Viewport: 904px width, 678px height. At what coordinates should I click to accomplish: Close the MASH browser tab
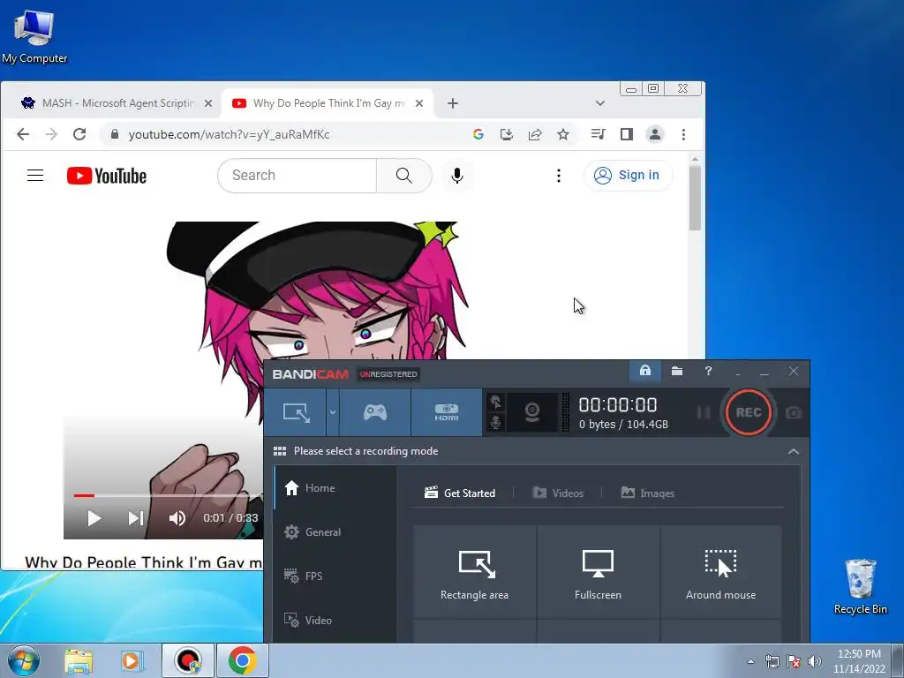[x=208, y=103]
